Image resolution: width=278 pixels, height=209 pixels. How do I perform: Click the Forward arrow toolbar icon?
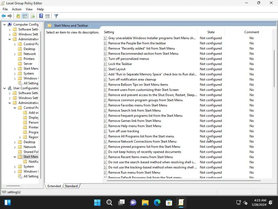coord(10,16)
